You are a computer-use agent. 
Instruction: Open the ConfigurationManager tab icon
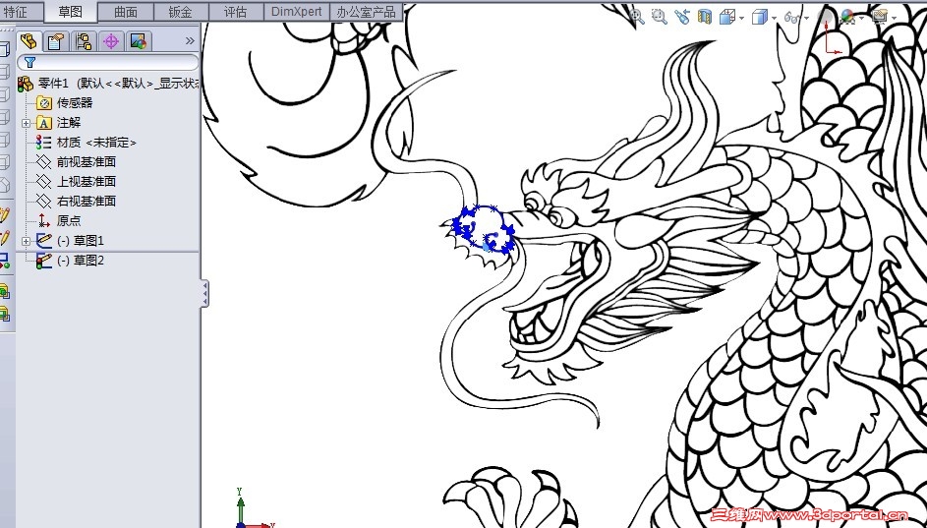[x=84, y=41]
